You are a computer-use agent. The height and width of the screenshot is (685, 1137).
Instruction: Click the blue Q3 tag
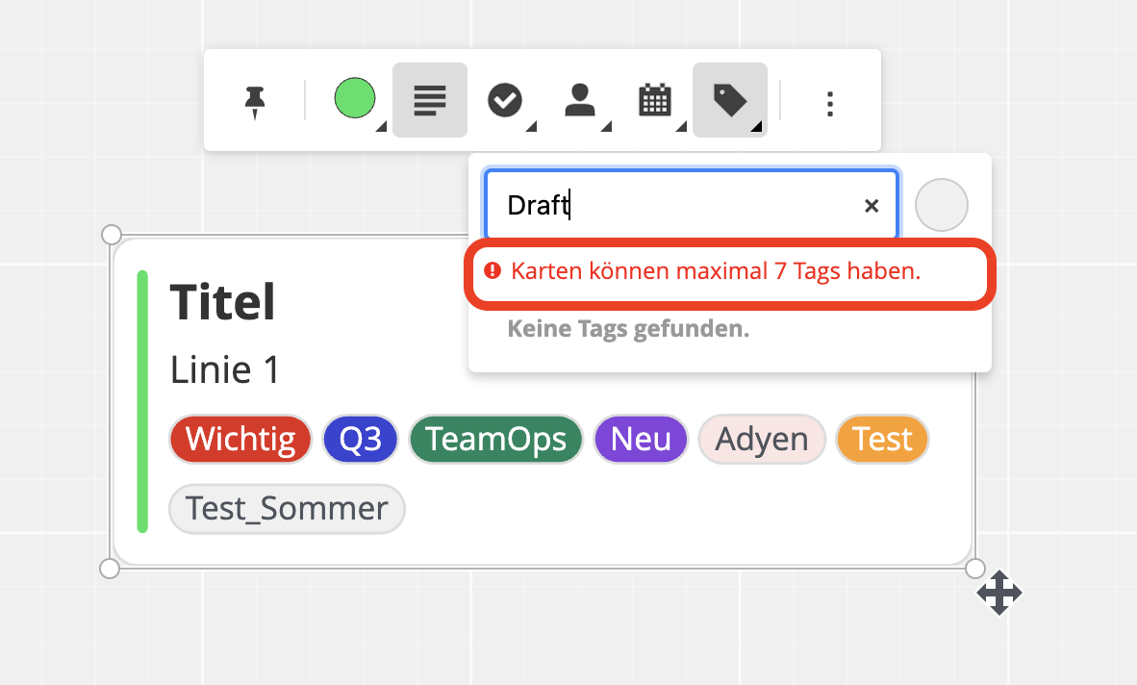coord(361,440)
